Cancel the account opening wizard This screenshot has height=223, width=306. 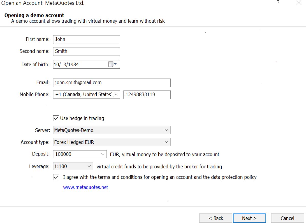pos(287,218)
